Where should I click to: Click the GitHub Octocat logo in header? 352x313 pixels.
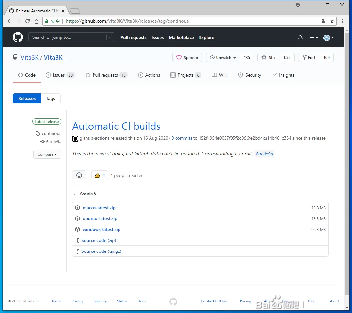[18, 37]
